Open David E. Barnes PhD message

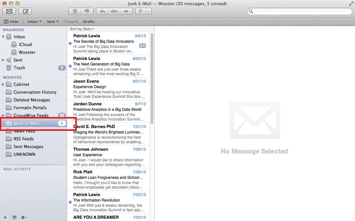point(109,134)
